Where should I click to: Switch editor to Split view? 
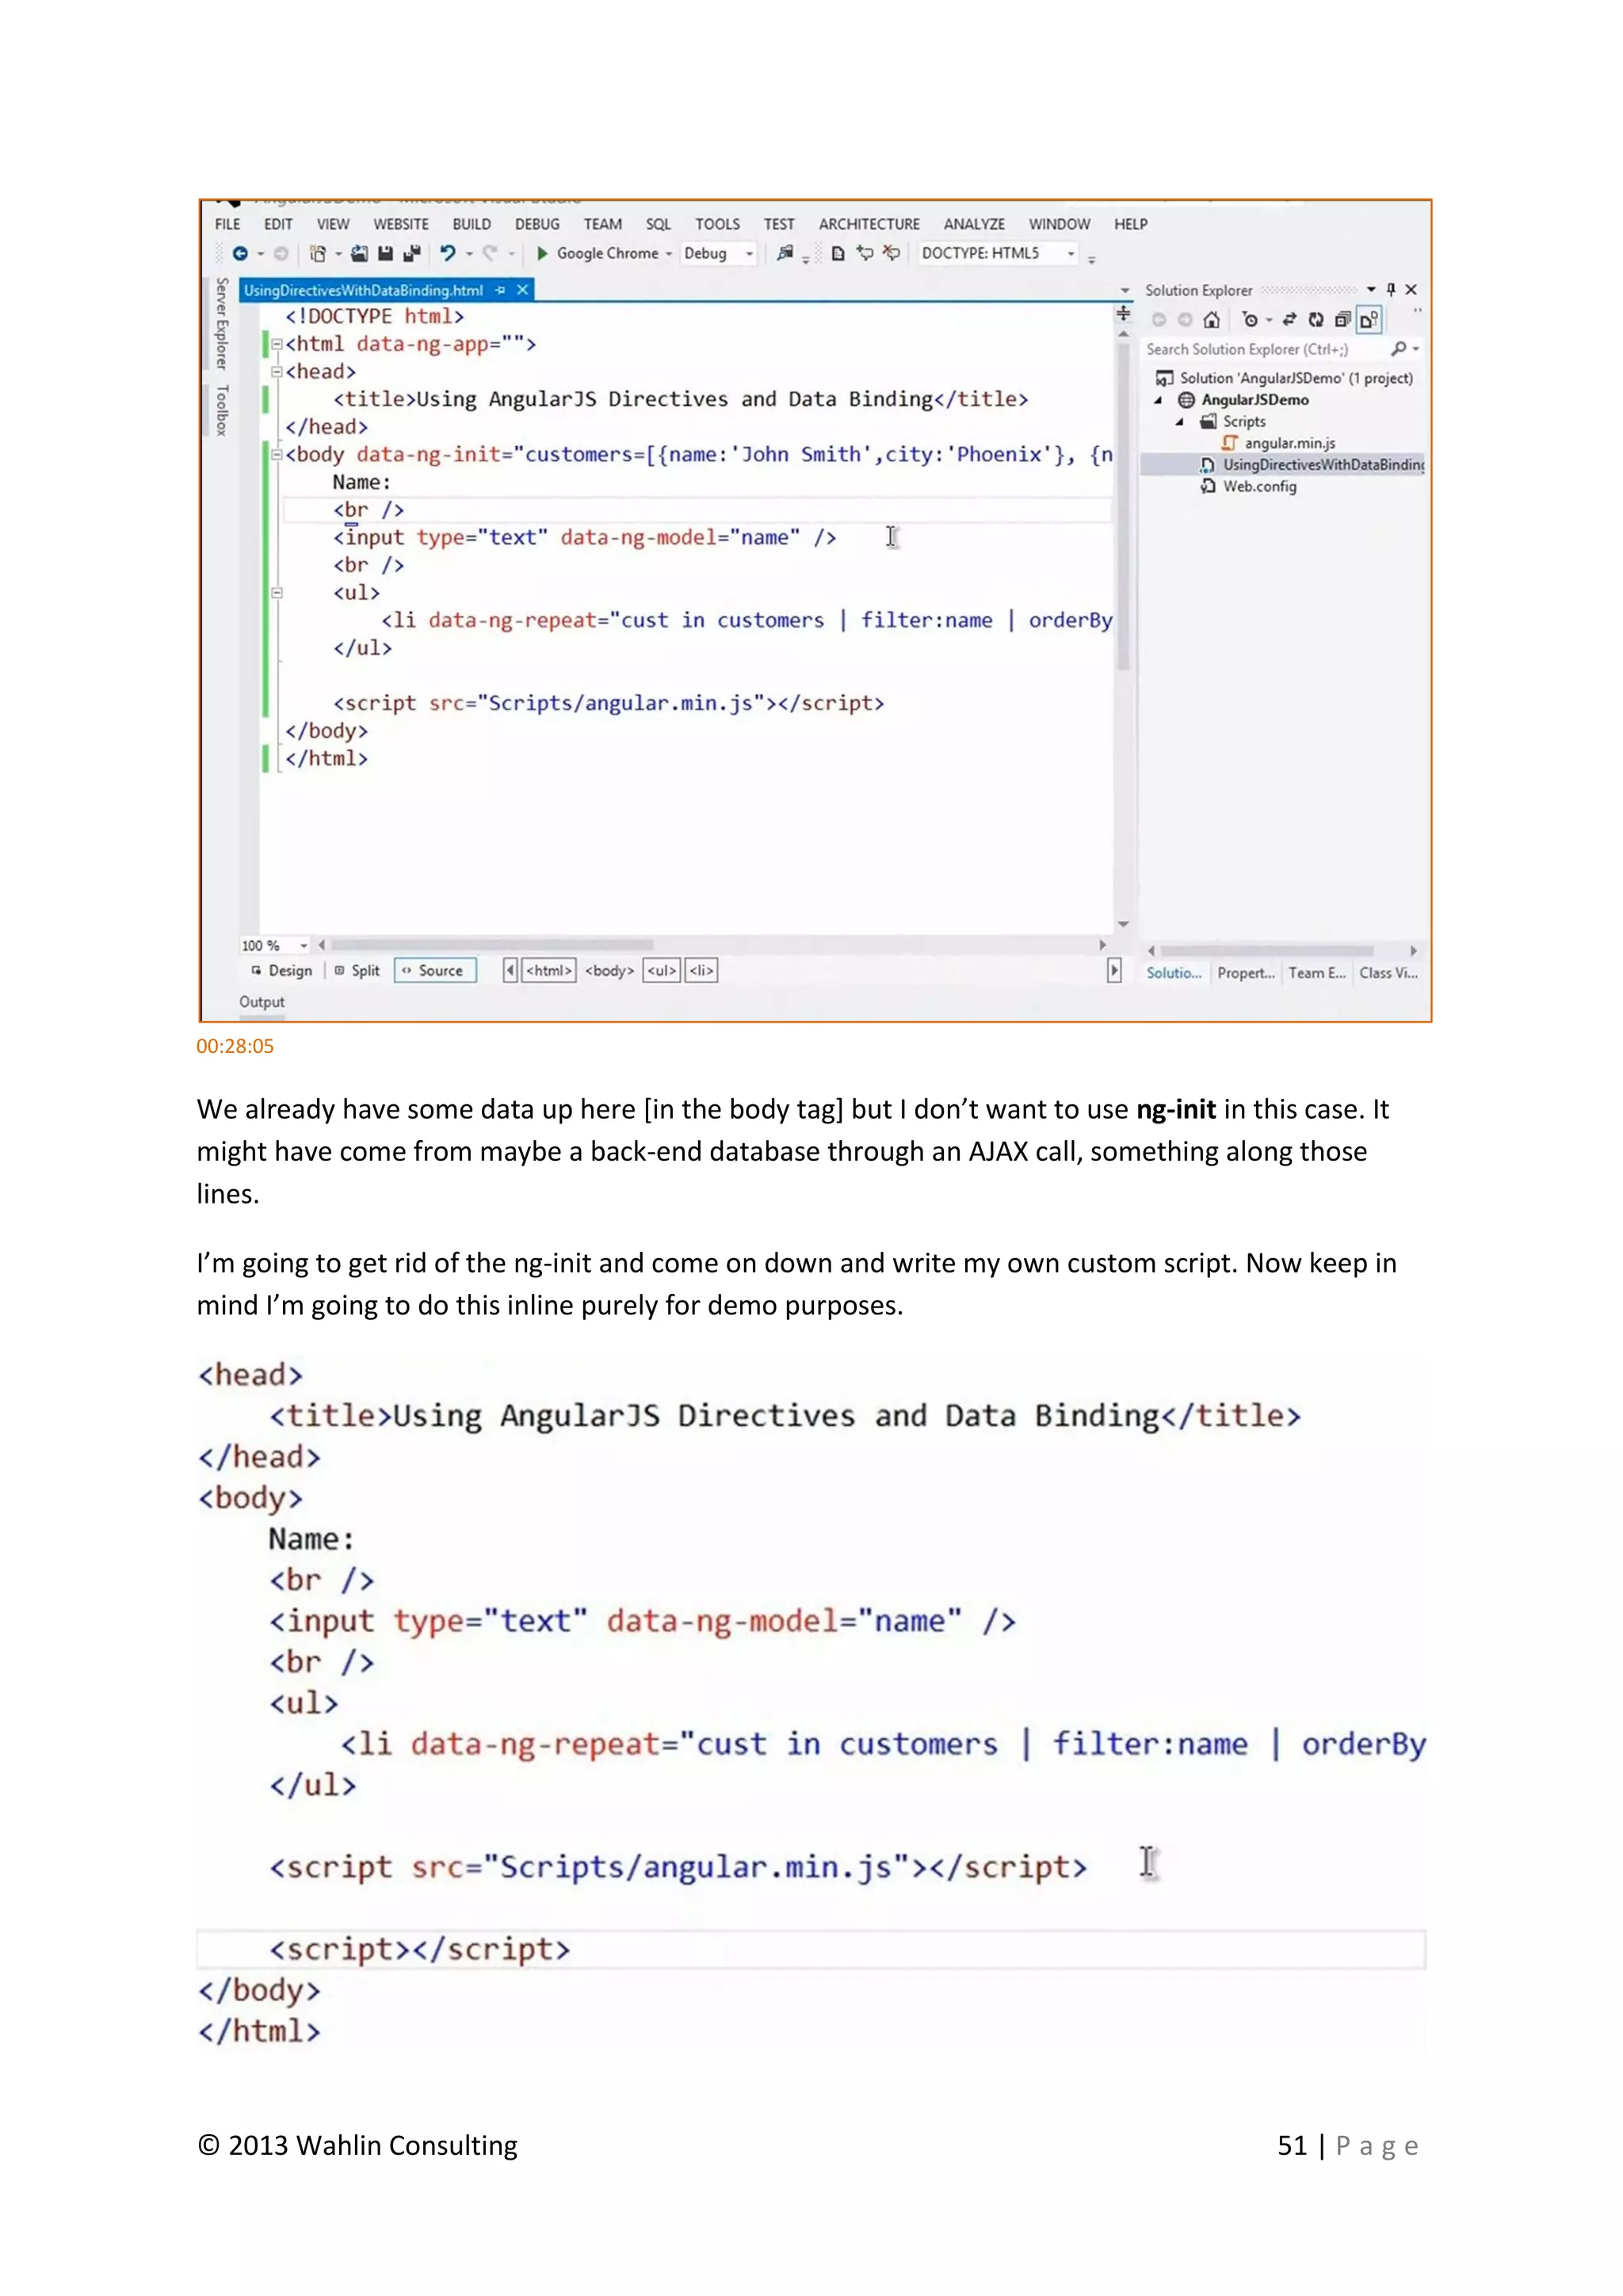coord(357,971)
